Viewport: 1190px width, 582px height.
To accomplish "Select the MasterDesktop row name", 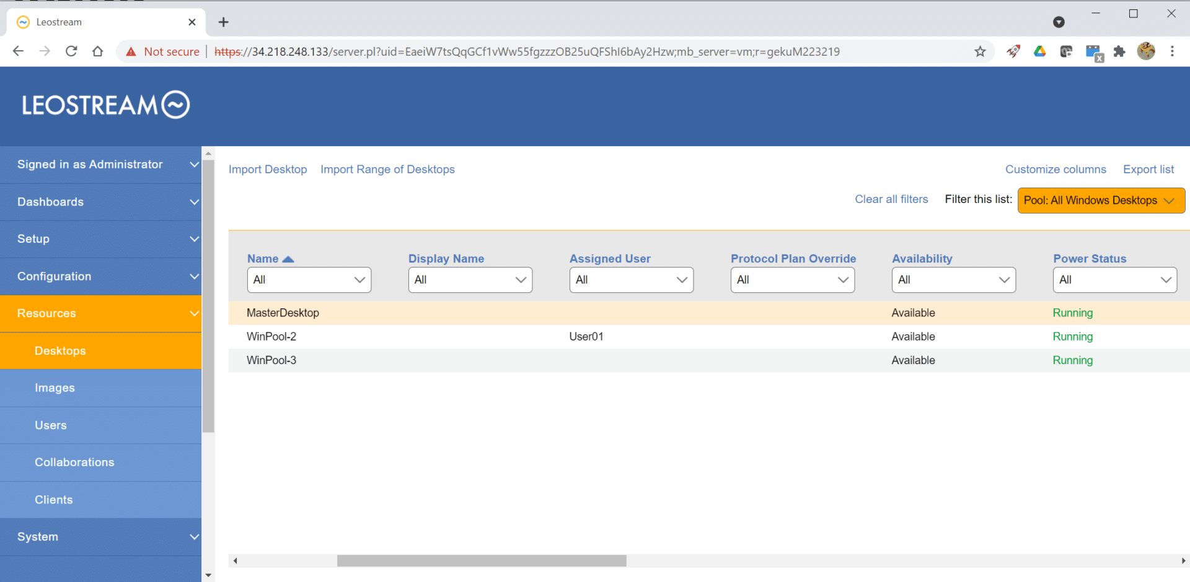I will (283, 313).
